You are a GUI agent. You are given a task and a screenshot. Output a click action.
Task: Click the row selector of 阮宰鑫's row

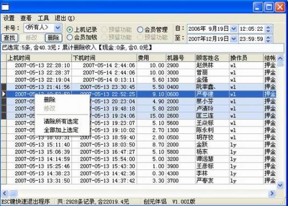click(3, 87)
